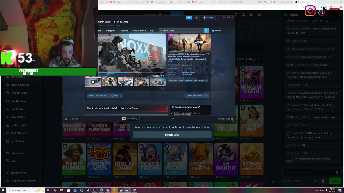This screenshot has width=344, height=193.
Task: Open the Golden Boy game tile
Action: pos(252,121)
